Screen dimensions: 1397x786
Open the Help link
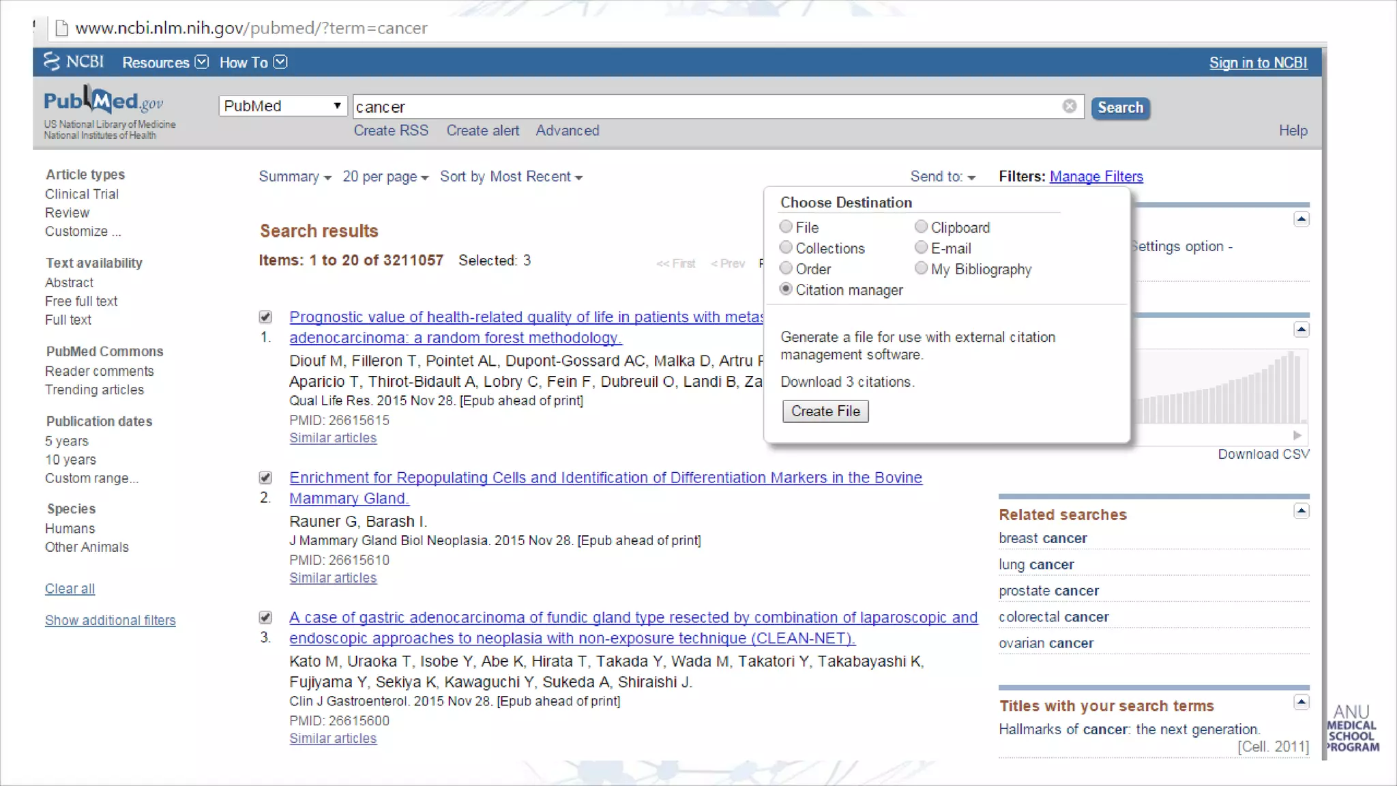(x=1293, y=130)
